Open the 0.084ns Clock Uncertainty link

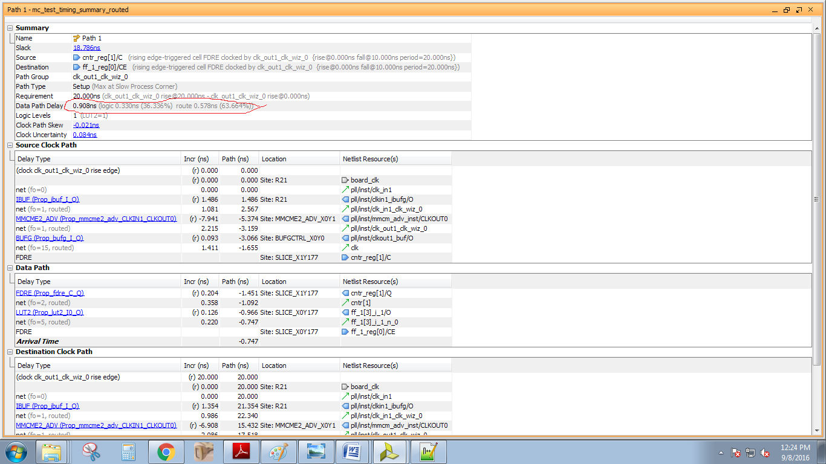coord(85,135)
